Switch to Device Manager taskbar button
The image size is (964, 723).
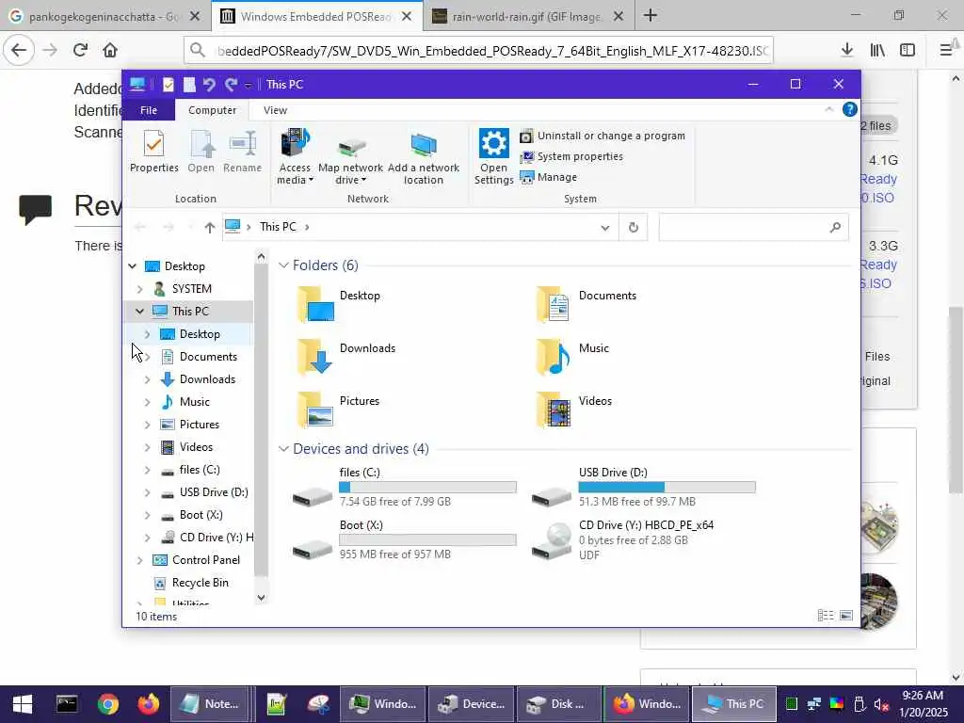(x=471, y=704)
